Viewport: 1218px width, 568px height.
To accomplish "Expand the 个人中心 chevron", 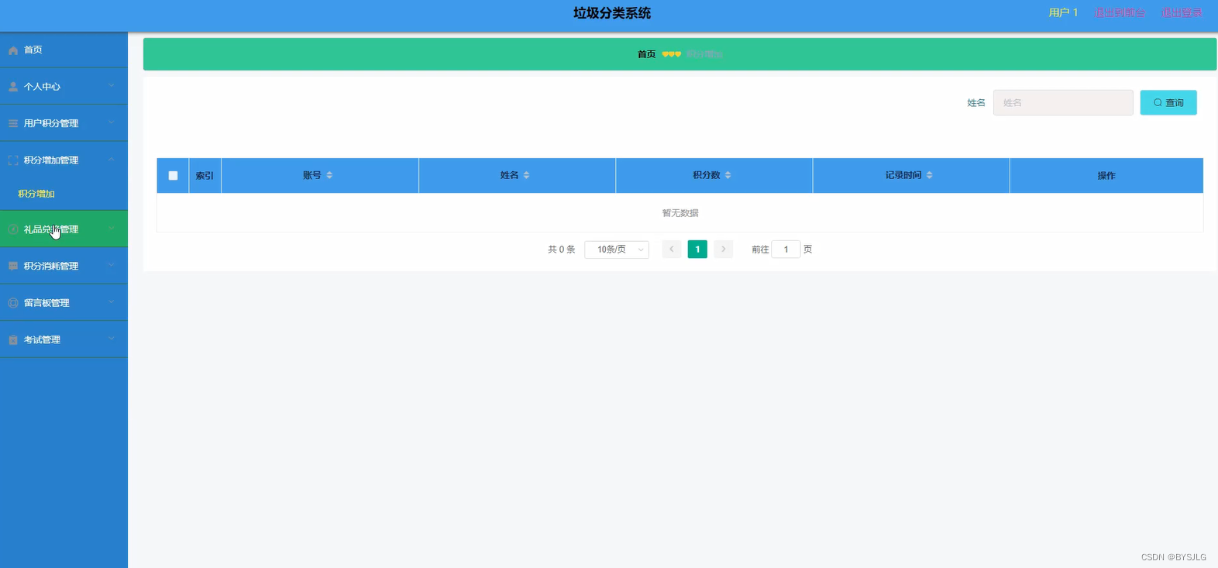I will [x=112, y=86].
